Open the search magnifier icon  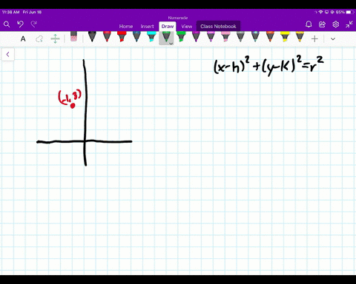pos(7,24)
